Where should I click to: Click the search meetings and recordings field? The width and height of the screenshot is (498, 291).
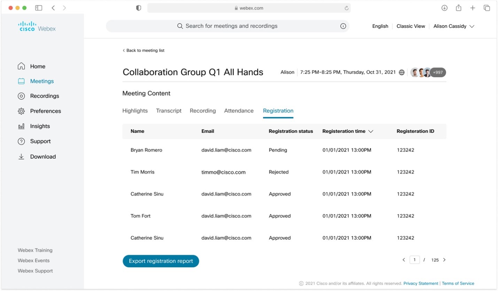point(231,26)
